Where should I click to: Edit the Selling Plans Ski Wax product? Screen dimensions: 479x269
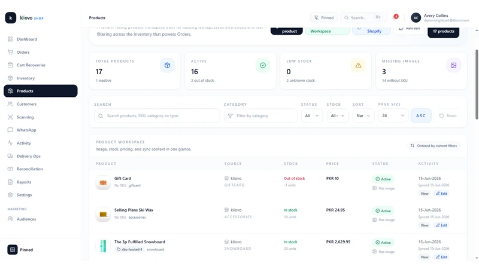tap(441, 225)
